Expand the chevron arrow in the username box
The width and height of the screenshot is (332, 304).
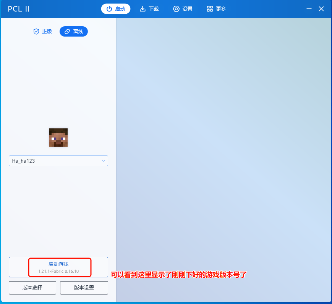(x=103, y=161)
